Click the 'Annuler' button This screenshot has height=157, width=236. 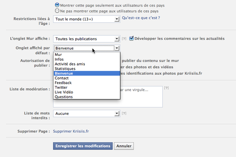coord(124,146)
